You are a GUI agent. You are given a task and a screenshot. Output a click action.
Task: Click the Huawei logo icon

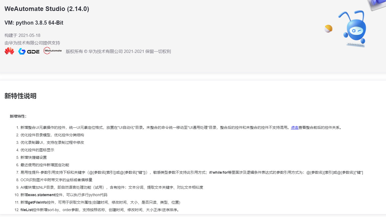(9, 51)
